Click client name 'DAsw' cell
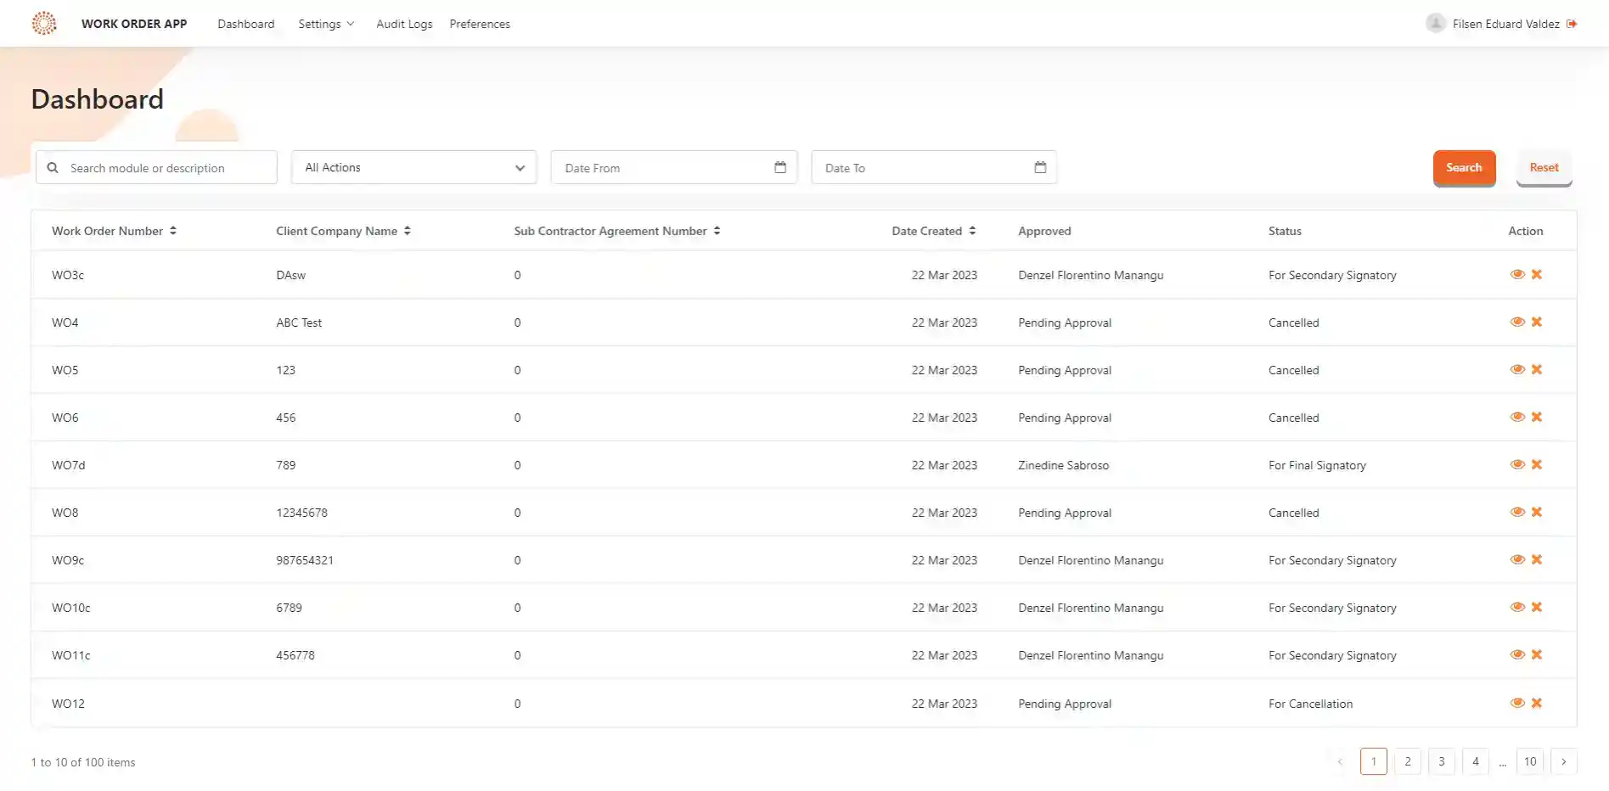 (290, 275)
